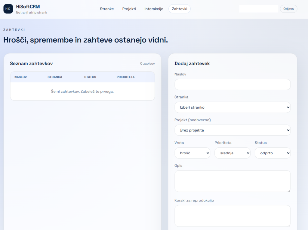
Task: Click the Naslov column header
Action: (21, 77)
